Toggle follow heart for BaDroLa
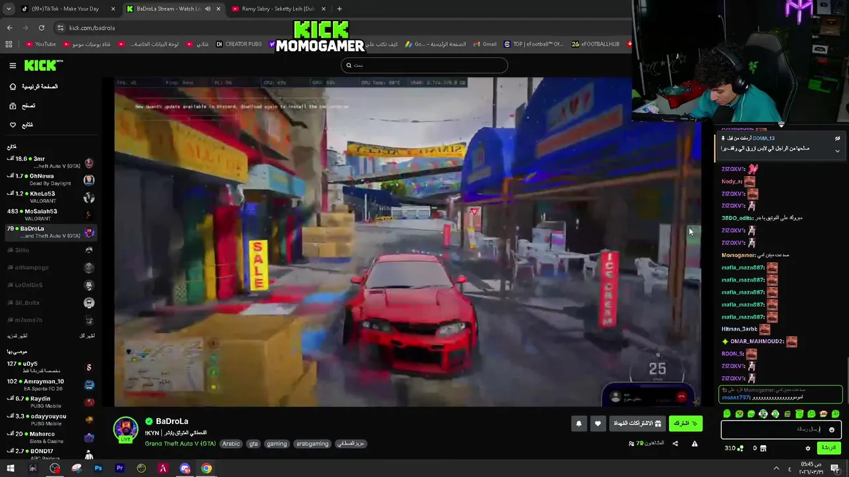The image size is (849, 477). coord(598,424)
